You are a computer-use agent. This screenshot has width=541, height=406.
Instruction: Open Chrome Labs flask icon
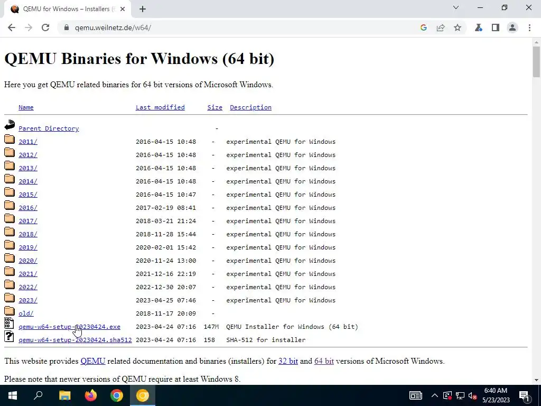point(479,27)
